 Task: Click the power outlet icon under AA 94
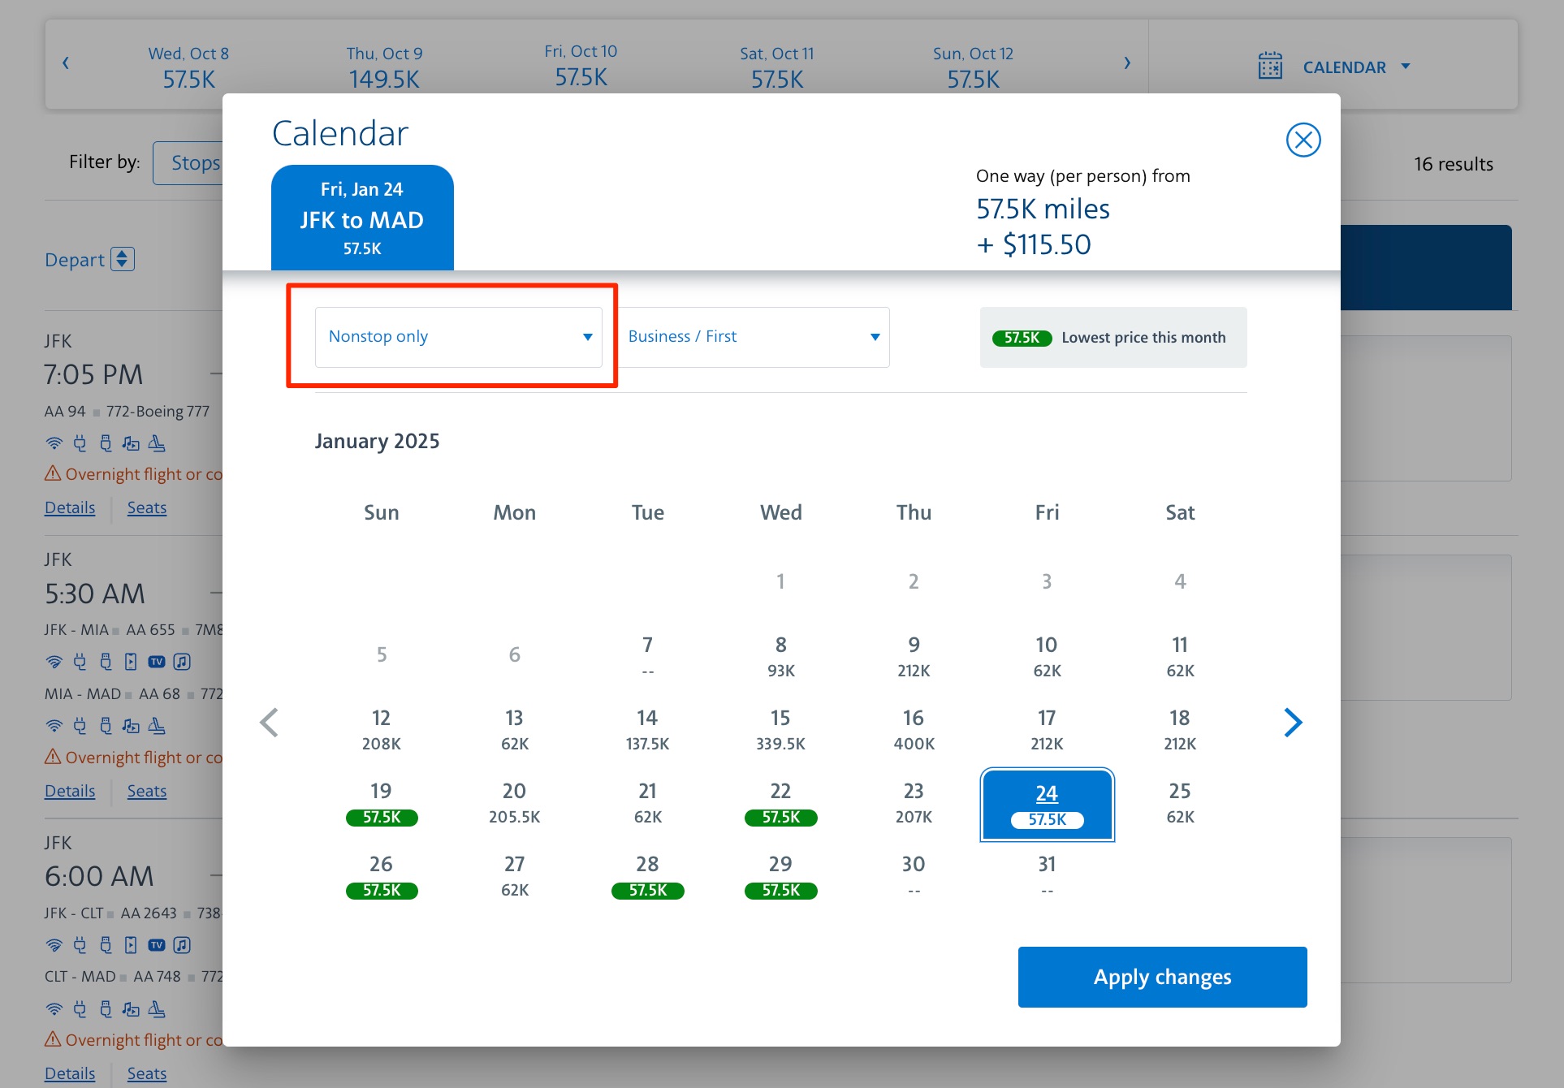[x=80, y=443]
